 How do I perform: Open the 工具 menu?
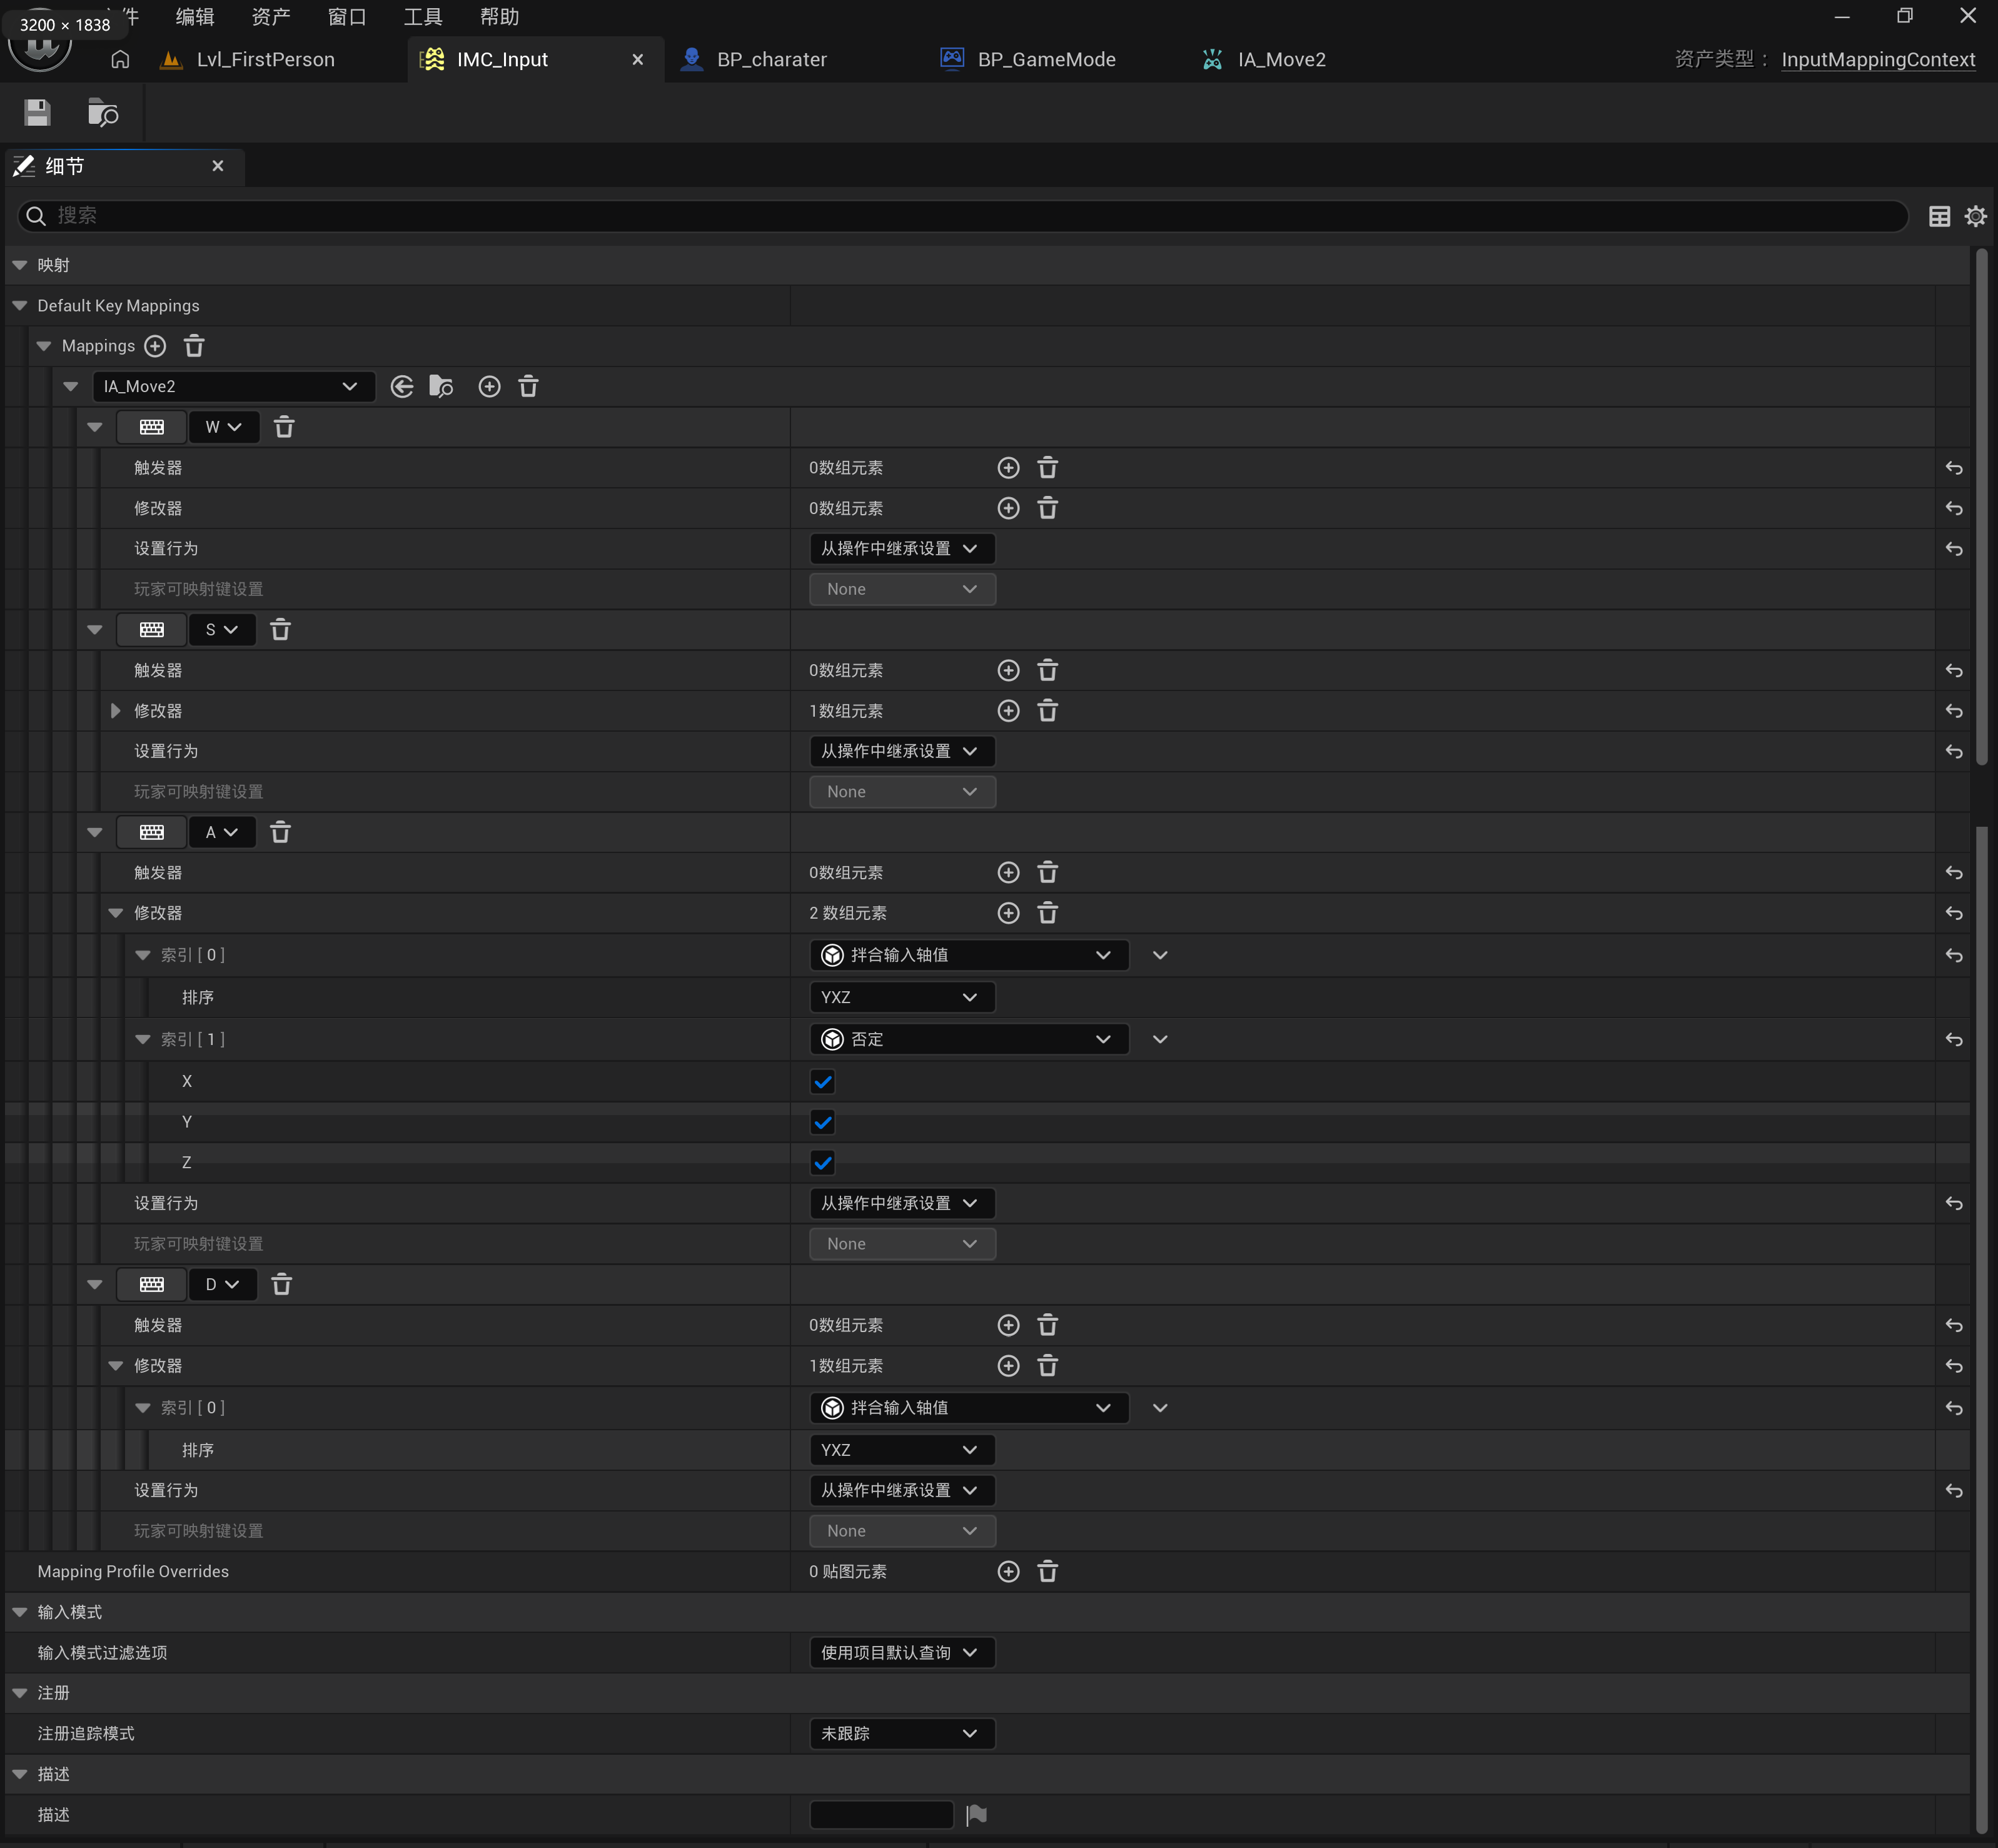(x=422, y=17)
